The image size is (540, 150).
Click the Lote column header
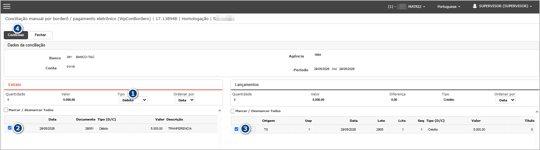[x=381, y=121]
